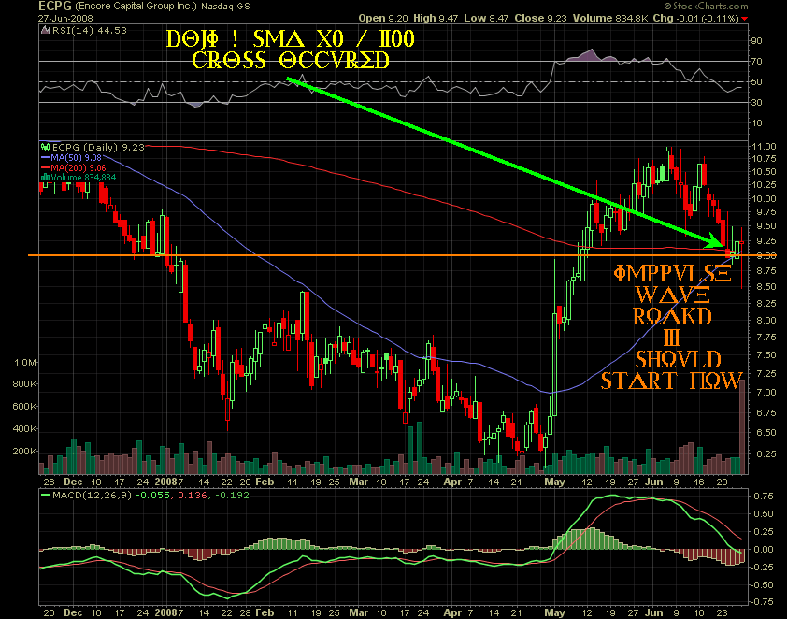Click the candlestick icon beside ECPG (Daily)
The image size is (787, 619).
click(46, 147)
